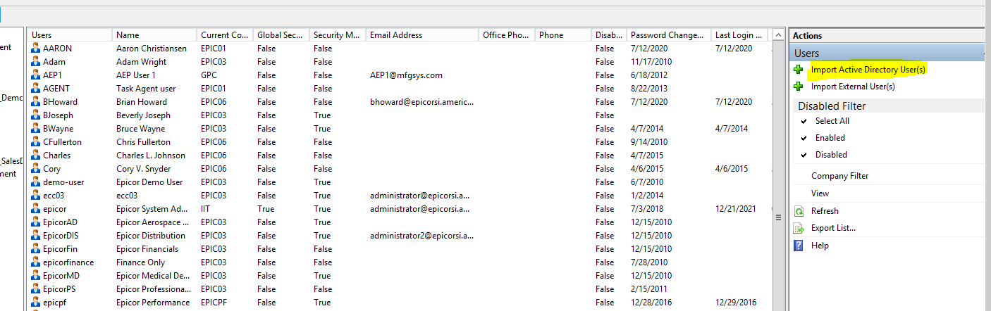
Task: Open Import Active Directory User(s)
Action: 868,70
